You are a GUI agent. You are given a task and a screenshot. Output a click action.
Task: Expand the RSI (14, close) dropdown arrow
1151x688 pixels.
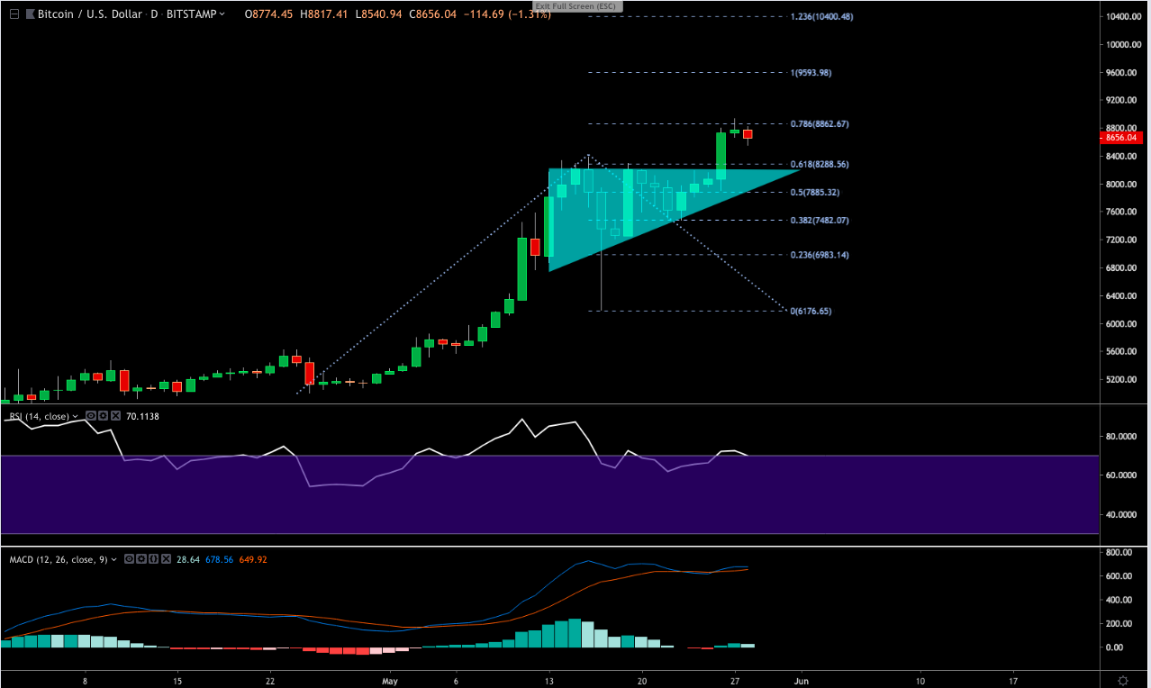75,416
